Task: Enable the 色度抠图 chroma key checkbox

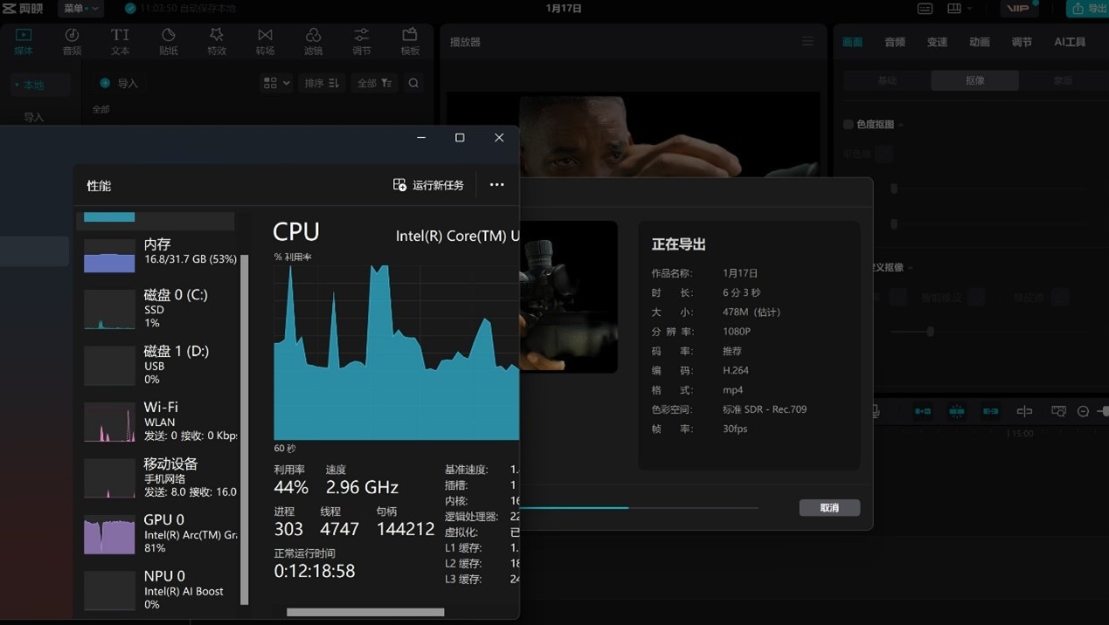Action: tap(848, 124)
